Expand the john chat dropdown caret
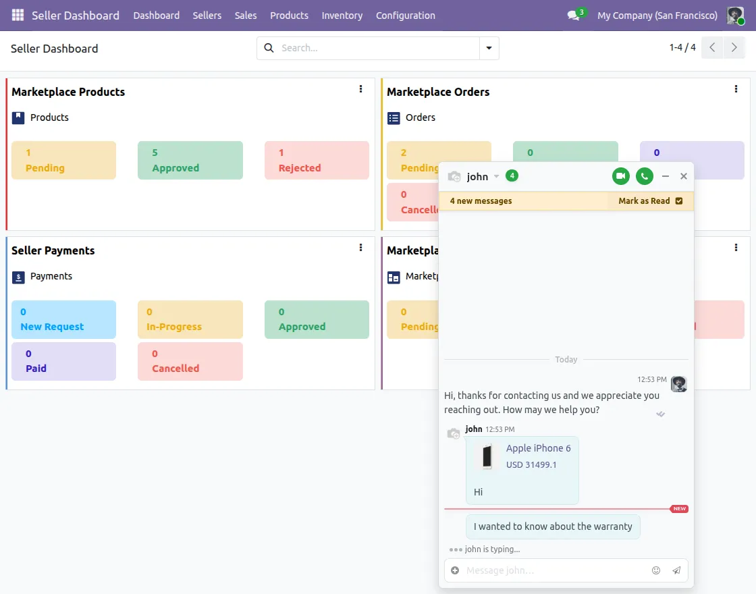 [x=496, y=176]
